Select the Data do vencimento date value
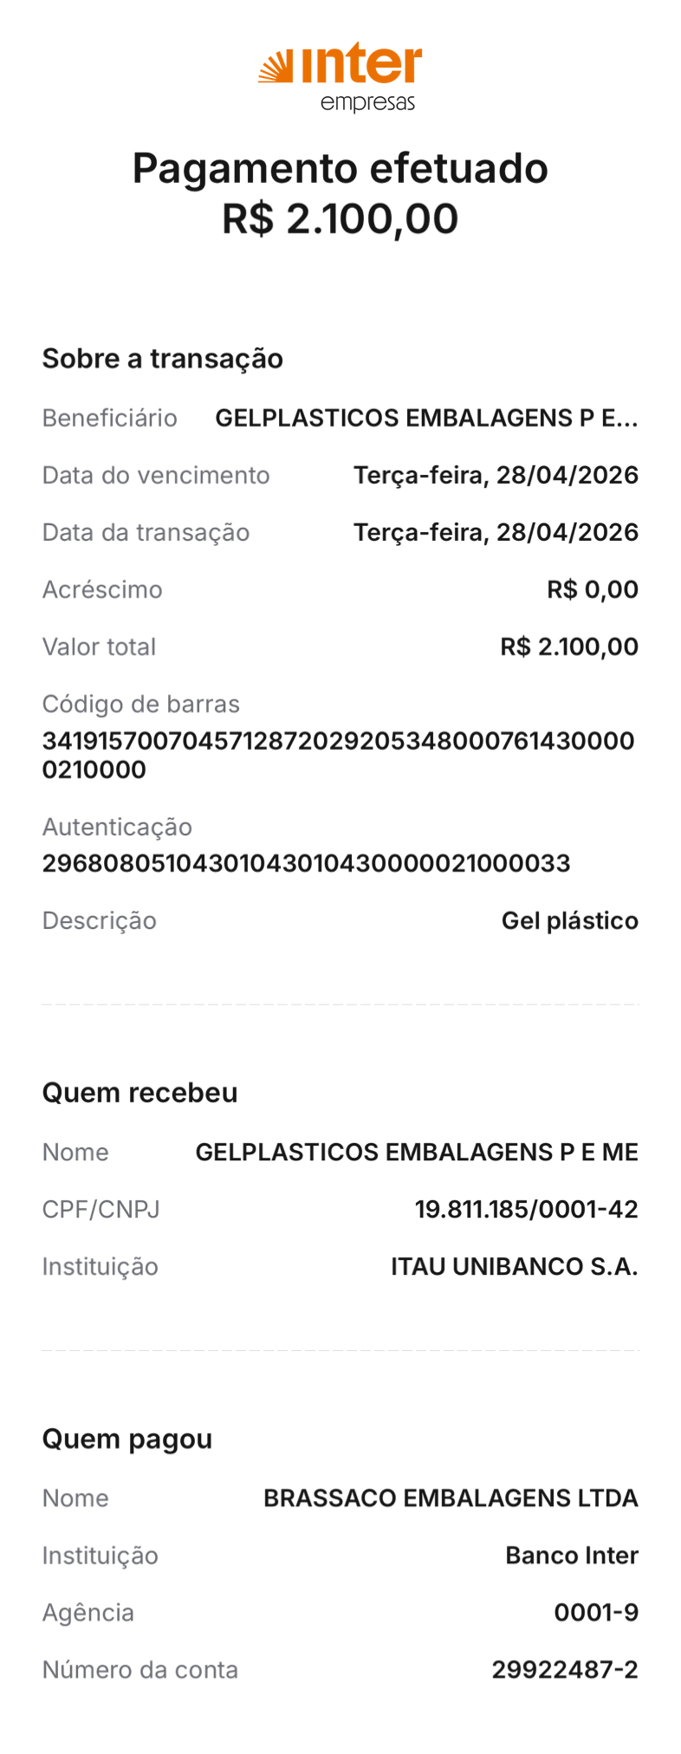681x1754 pixels. point(496,476)
